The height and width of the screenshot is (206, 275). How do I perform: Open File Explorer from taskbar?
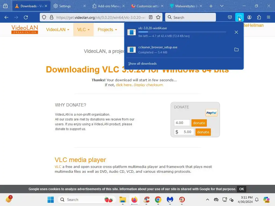[x=122, y=200]
